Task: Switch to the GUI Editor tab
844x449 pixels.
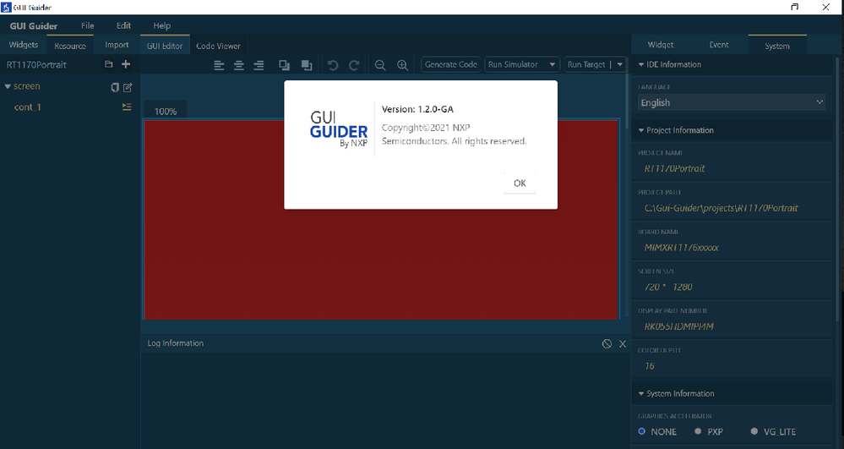Action: pyautogui.click(x=165, y=46)
